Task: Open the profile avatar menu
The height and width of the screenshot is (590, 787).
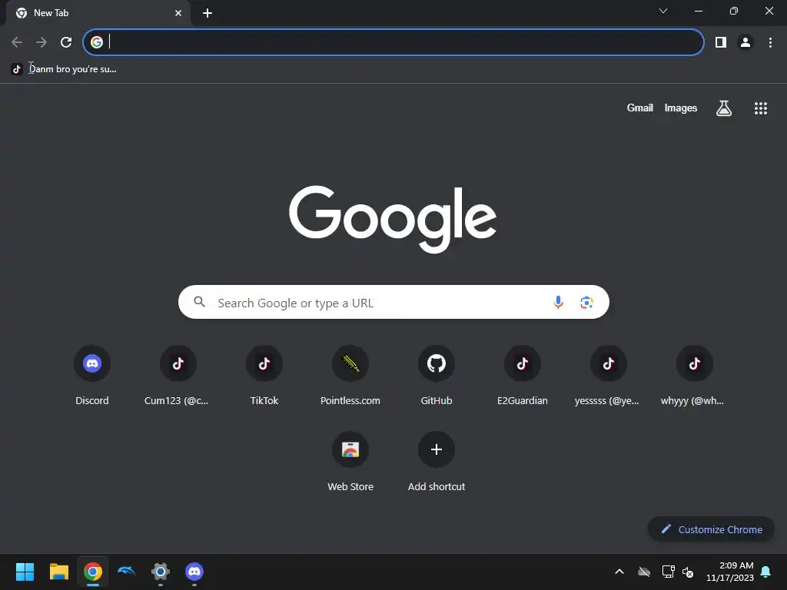Action: click(745, 42)
